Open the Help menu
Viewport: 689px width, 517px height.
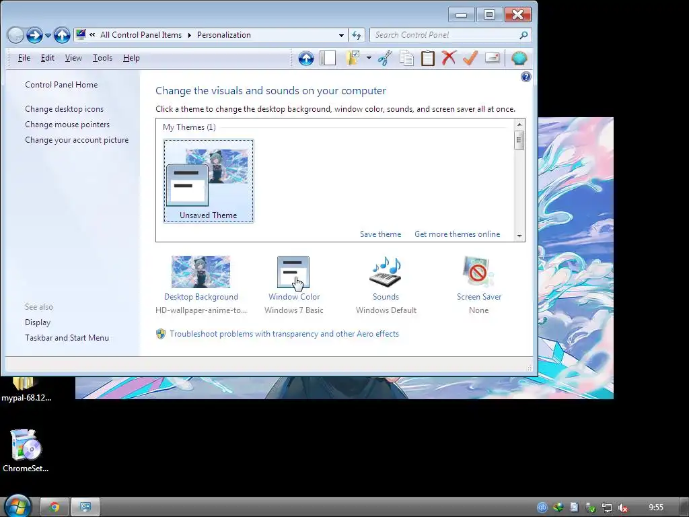click(x=131, y=58)
